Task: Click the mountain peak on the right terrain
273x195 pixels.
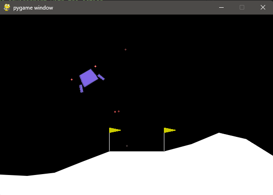Action: [219, 134]
